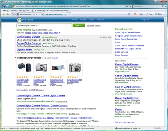Open Favorites Center star icon

tap(3, 14)
